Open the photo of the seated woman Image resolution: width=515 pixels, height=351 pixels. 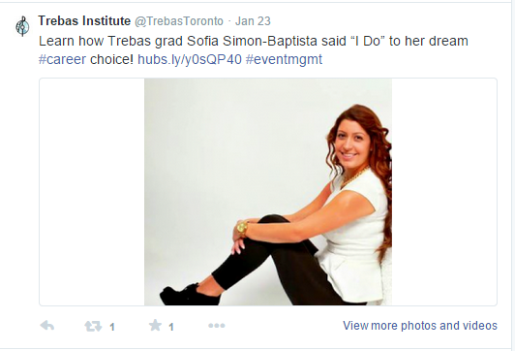(268, 192)
